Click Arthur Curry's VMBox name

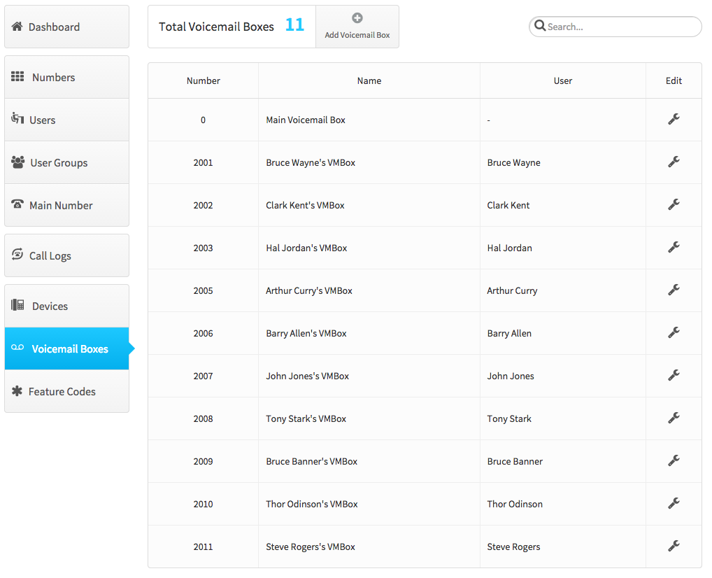coord(309,291)
